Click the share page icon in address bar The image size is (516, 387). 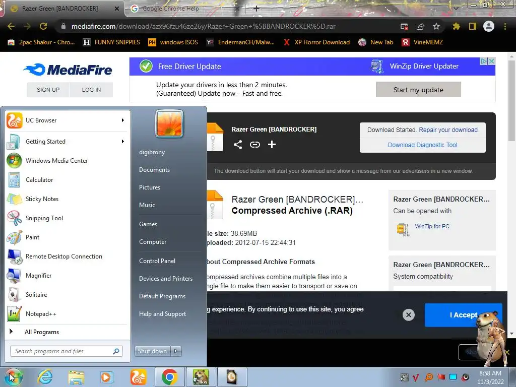pyautogui.click(x=420, y=26)
